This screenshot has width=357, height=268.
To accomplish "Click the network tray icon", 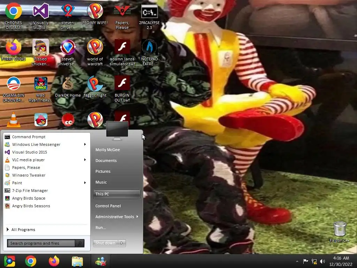I will tap(314, 261).
